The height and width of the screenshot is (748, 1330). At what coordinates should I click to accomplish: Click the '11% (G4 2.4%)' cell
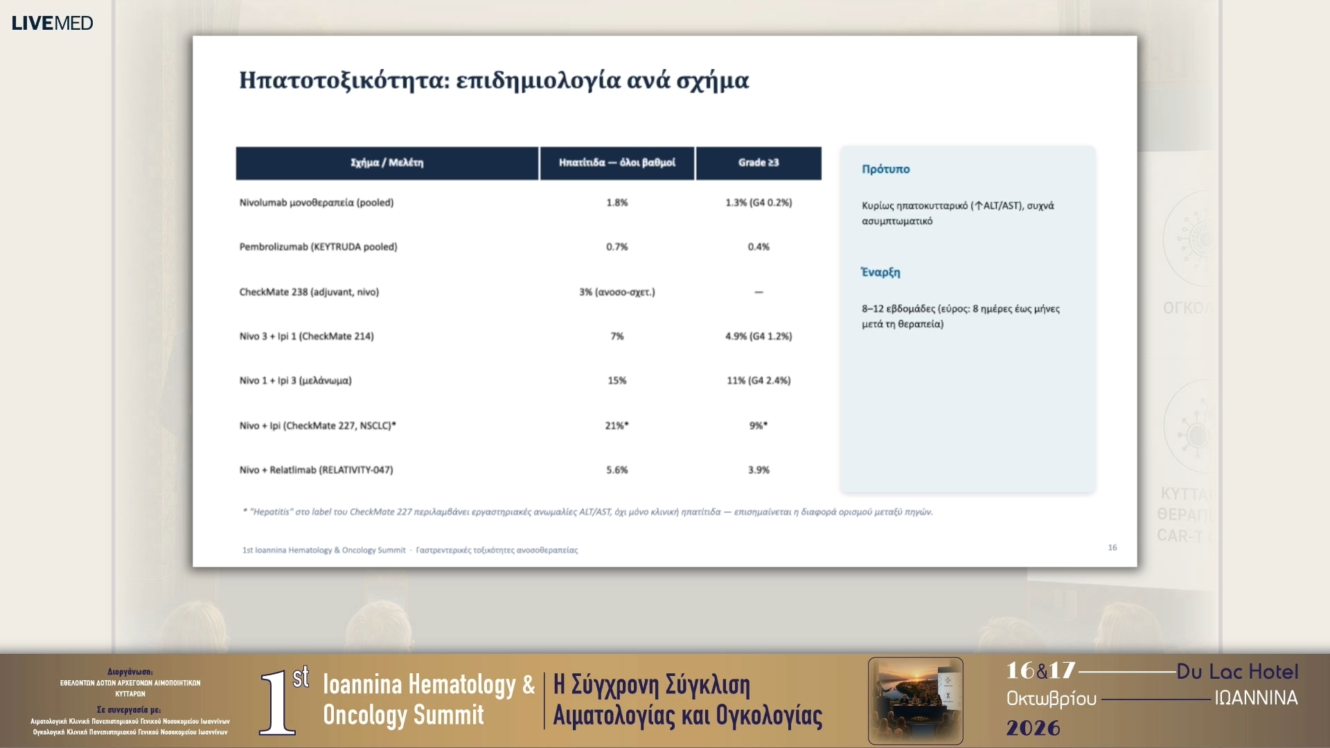(759, 380)
